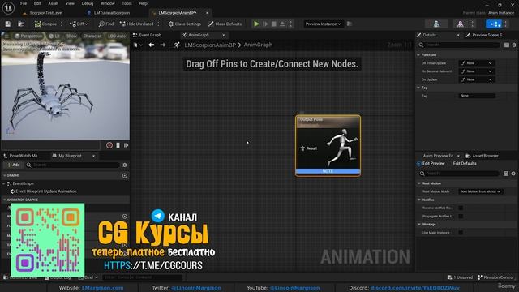Image resolution: width=519 pixels, height=292 pixels.
Task: Open the Compile options three-dot menu
Action: (x=62, y=24)
